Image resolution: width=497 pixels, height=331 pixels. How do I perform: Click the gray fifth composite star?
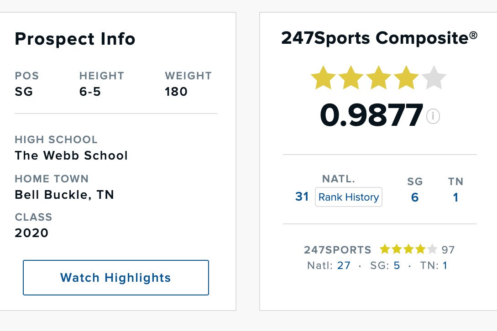coord(434,78)
